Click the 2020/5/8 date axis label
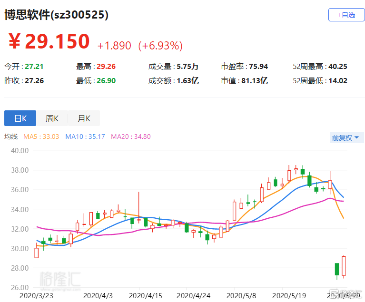365x302 pixels. 241,296
